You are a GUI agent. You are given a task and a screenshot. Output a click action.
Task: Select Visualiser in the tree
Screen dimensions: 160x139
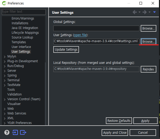(14, 104)
